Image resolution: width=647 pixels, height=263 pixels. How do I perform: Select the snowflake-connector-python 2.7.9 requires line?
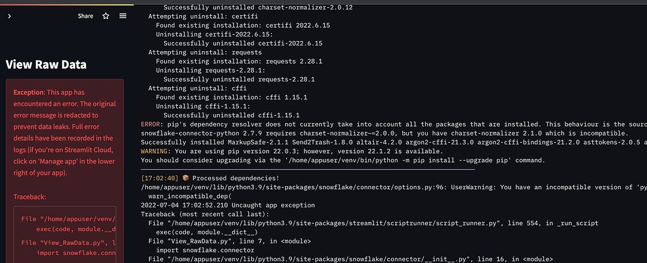[385, 133]
